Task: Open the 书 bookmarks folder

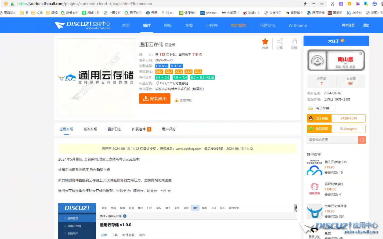Action: point(24,13)
